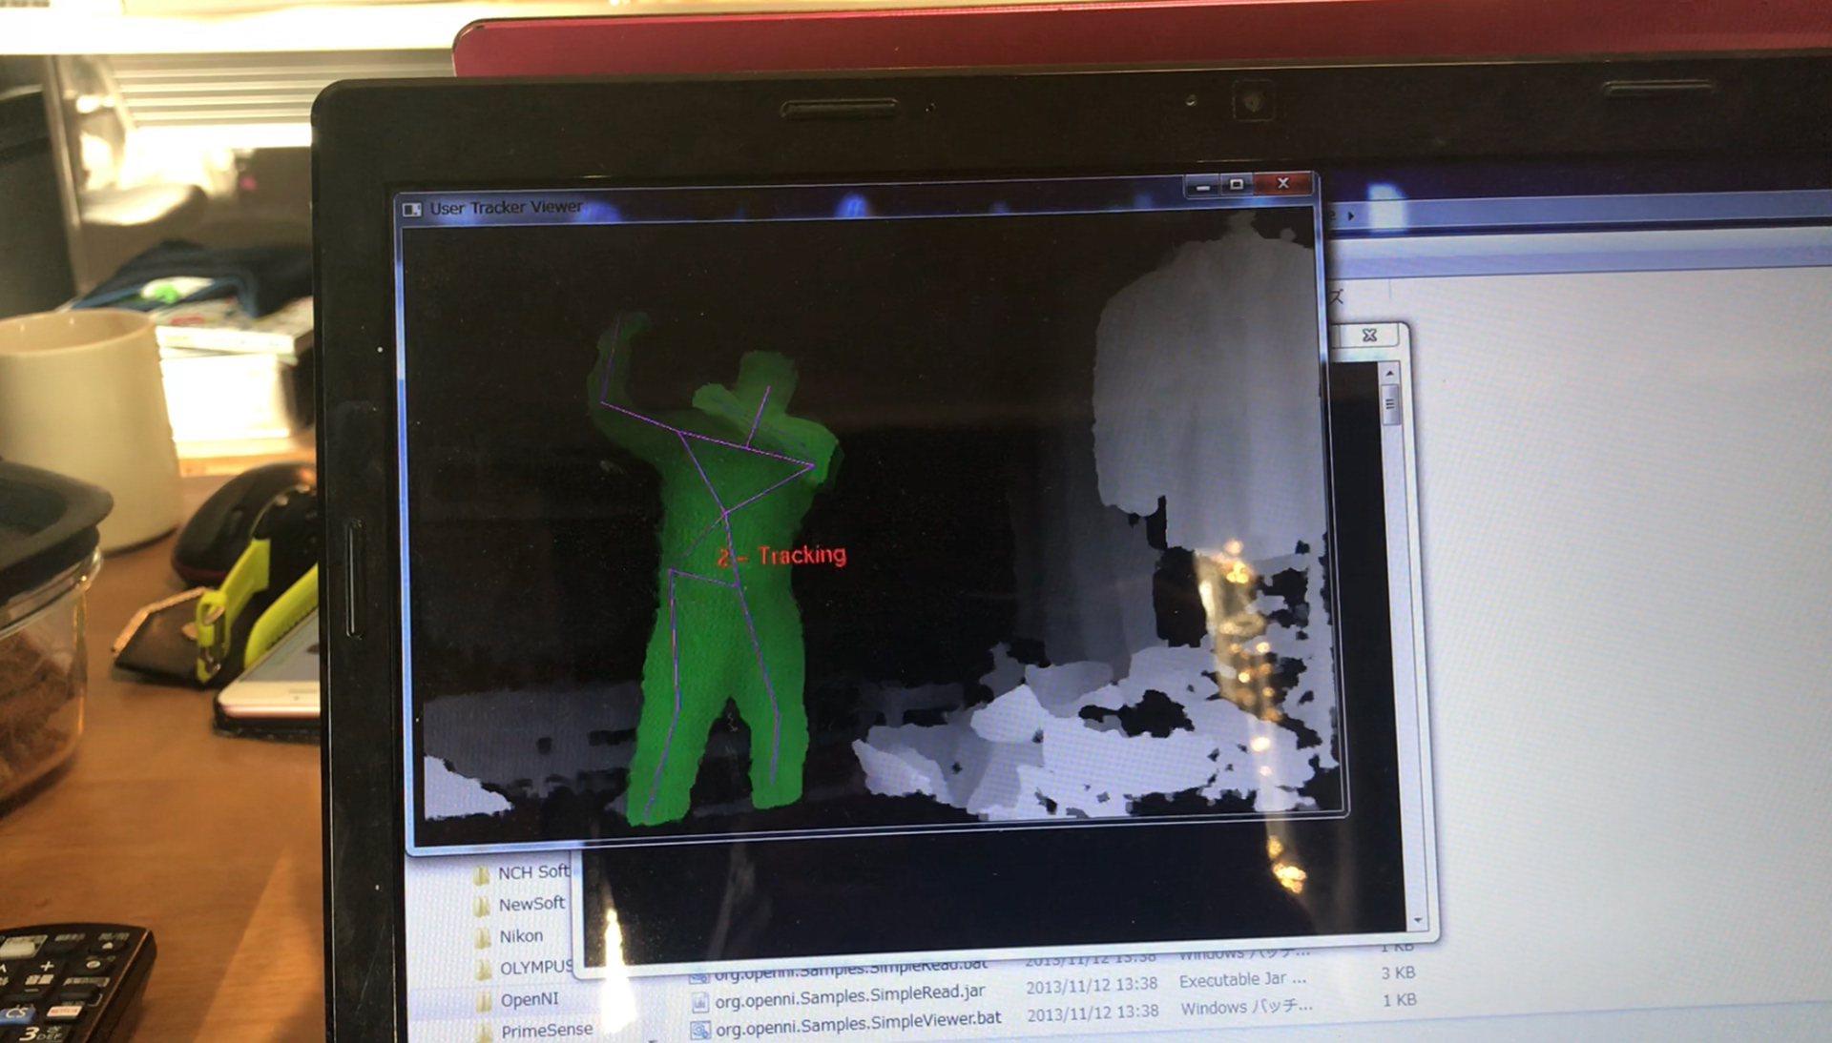Image resolution: width=1832 pixels, height=1043 pixels.
Task: Open the NewSoft folder in tree
Action: tap(531, 904)
